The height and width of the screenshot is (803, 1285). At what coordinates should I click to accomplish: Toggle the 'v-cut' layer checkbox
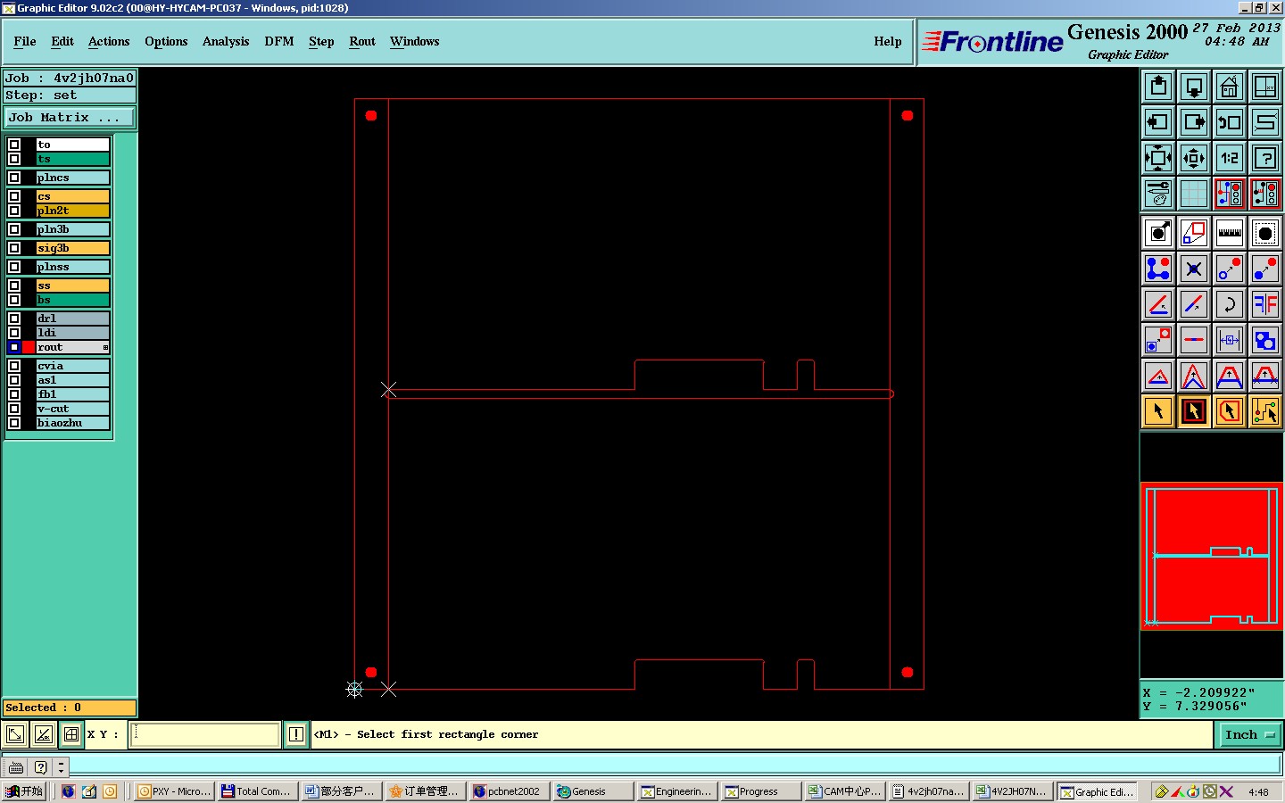click(14, 409)
